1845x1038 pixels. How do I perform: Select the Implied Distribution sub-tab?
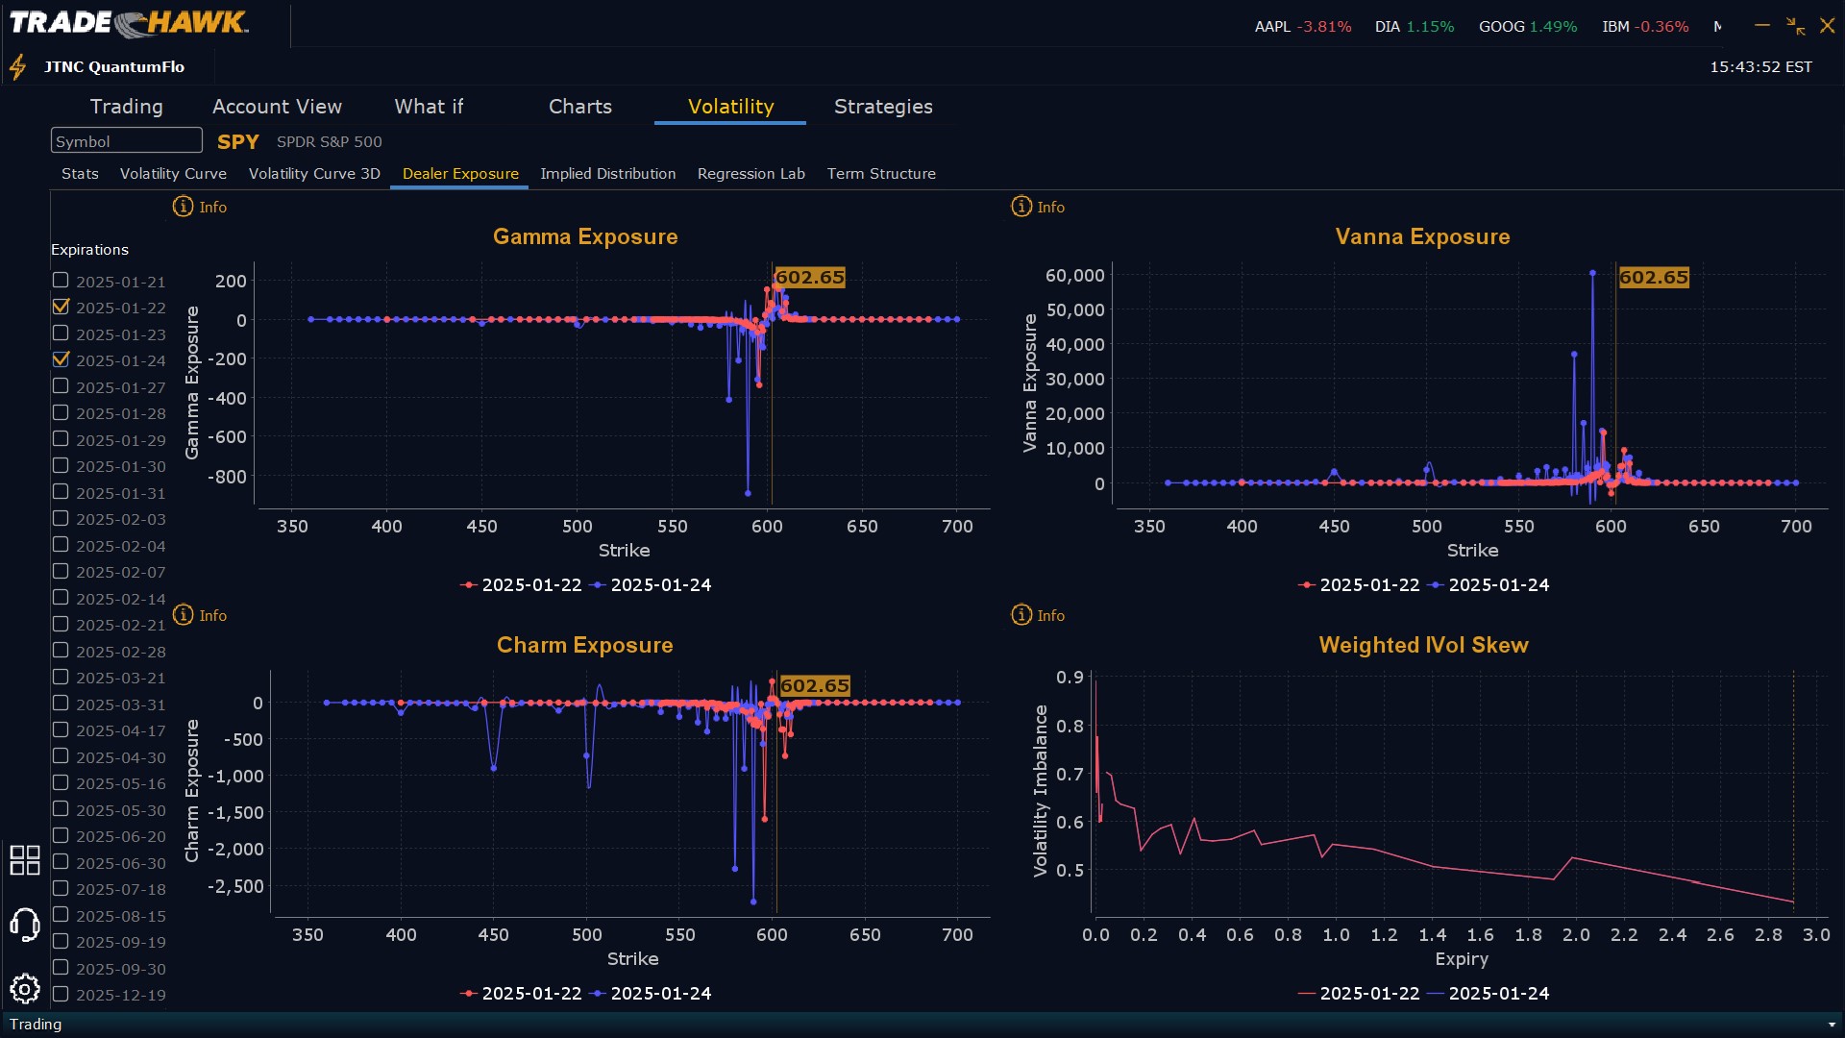coord(607,174)
